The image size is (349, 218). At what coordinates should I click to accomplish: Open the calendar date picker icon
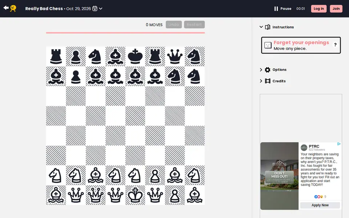[95, 8]
